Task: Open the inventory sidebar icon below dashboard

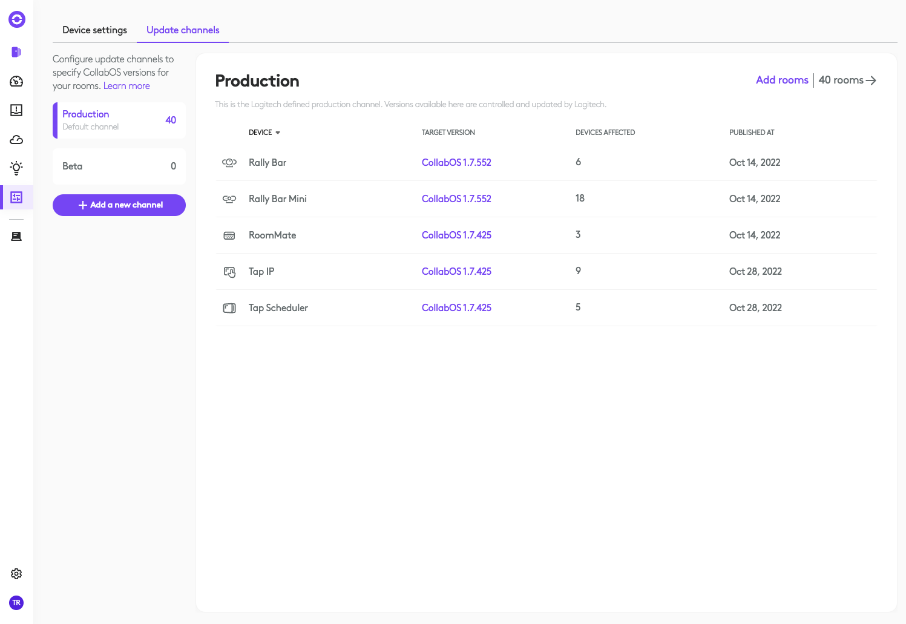Action: click(x=17, y=110)
